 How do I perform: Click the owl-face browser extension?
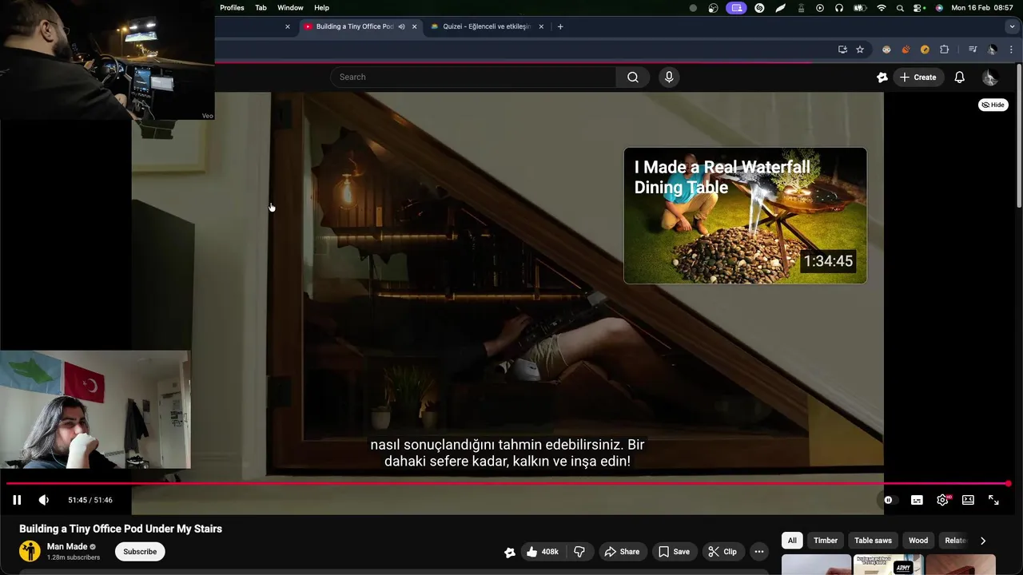tap(886, 50)
